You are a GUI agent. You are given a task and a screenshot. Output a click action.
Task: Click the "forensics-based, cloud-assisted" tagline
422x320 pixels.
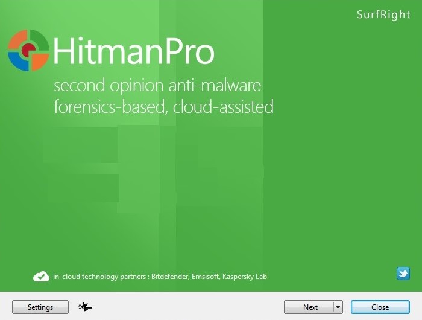(x=163, y=107)
